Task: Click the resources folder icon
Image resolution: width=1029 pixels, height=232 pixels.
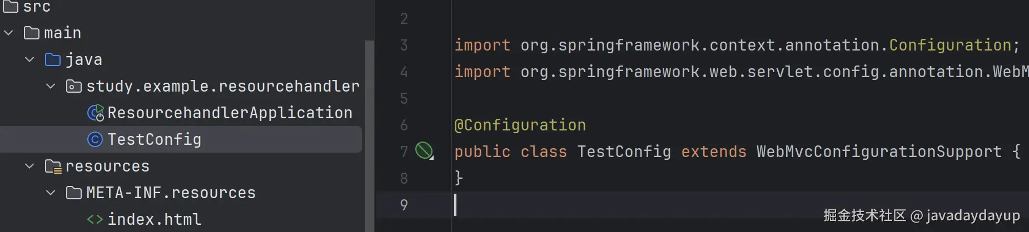Action: [x=53, y=167]
